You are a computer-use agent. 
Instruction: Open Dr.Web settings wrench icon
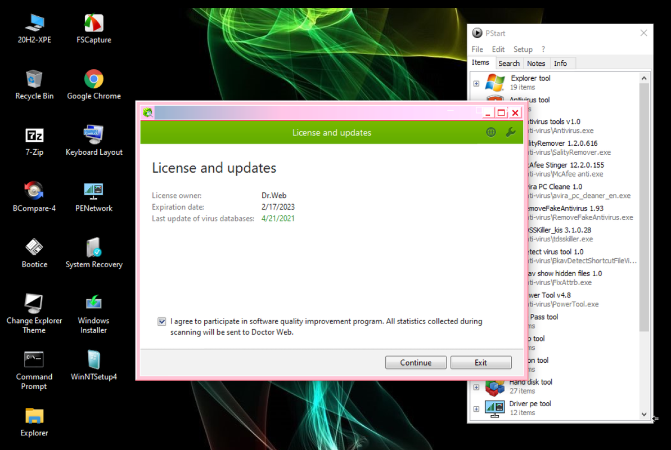[510, 132]
